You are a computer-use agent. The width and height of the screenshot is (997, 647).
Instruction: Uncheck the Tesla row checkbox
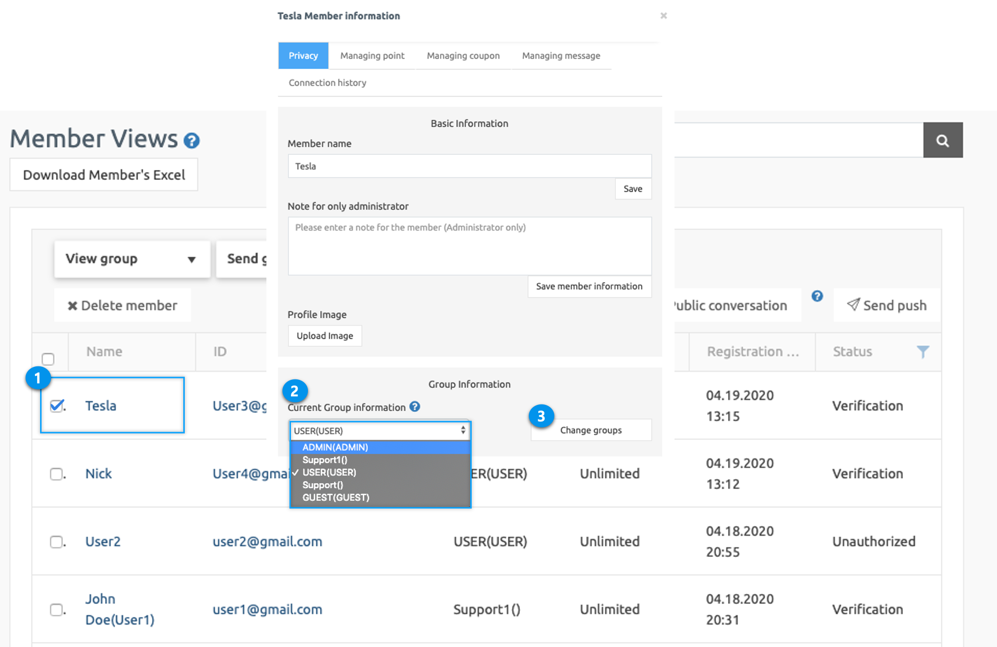pyautogui.click(x=57, y=405)
